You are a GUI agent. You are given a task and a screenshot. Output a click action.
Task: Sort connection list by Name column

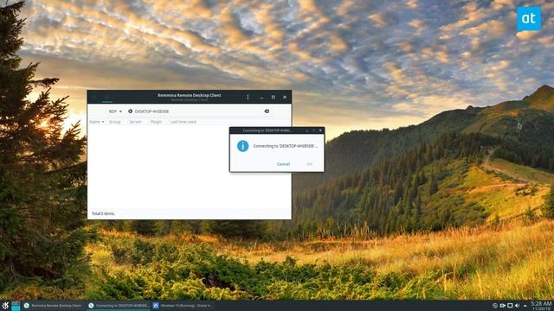96,122
